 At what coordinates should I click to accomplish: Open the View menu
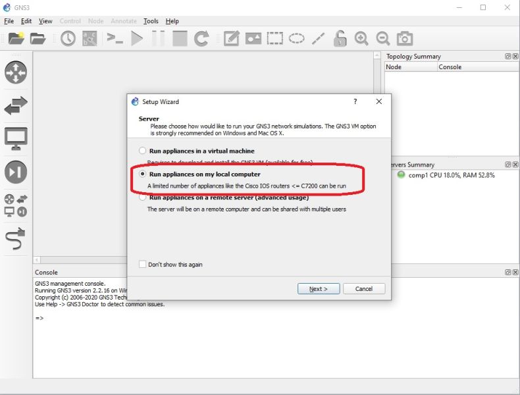pos(45,21)
